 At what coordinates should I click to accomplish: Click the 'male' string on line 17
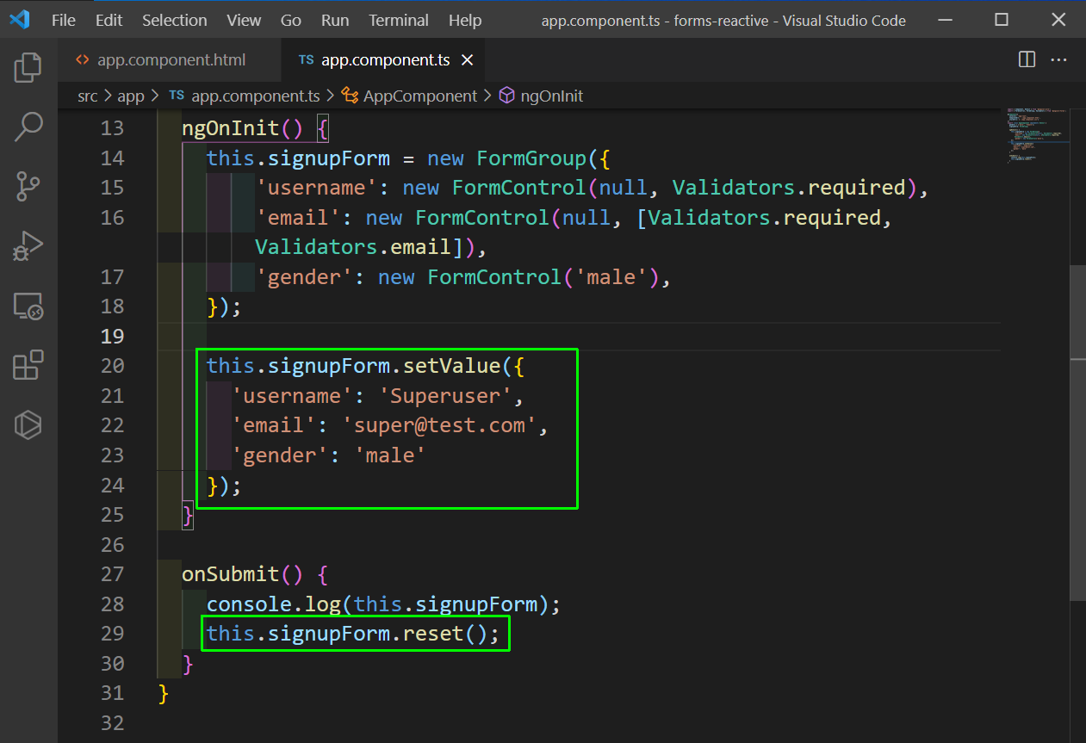point(611,276)
